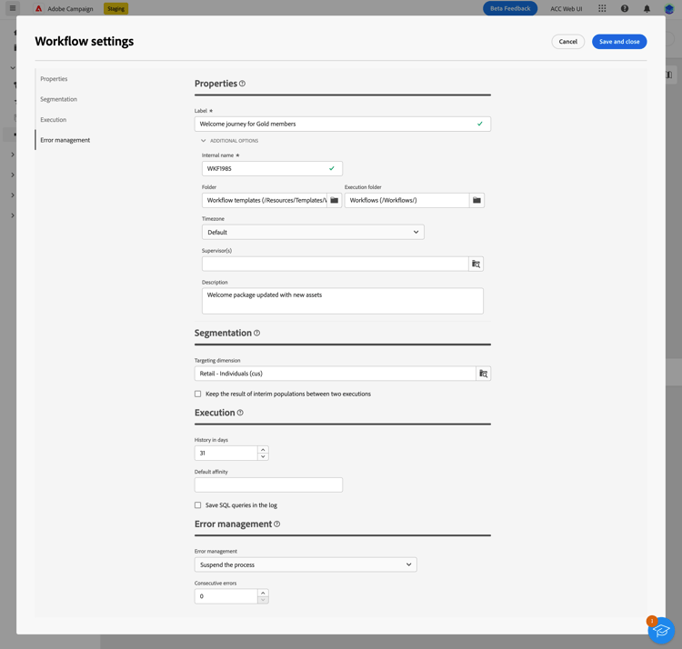
Task: Click the Segmentation section help icon
Action: pyautogui.click(x=256, y=333)
